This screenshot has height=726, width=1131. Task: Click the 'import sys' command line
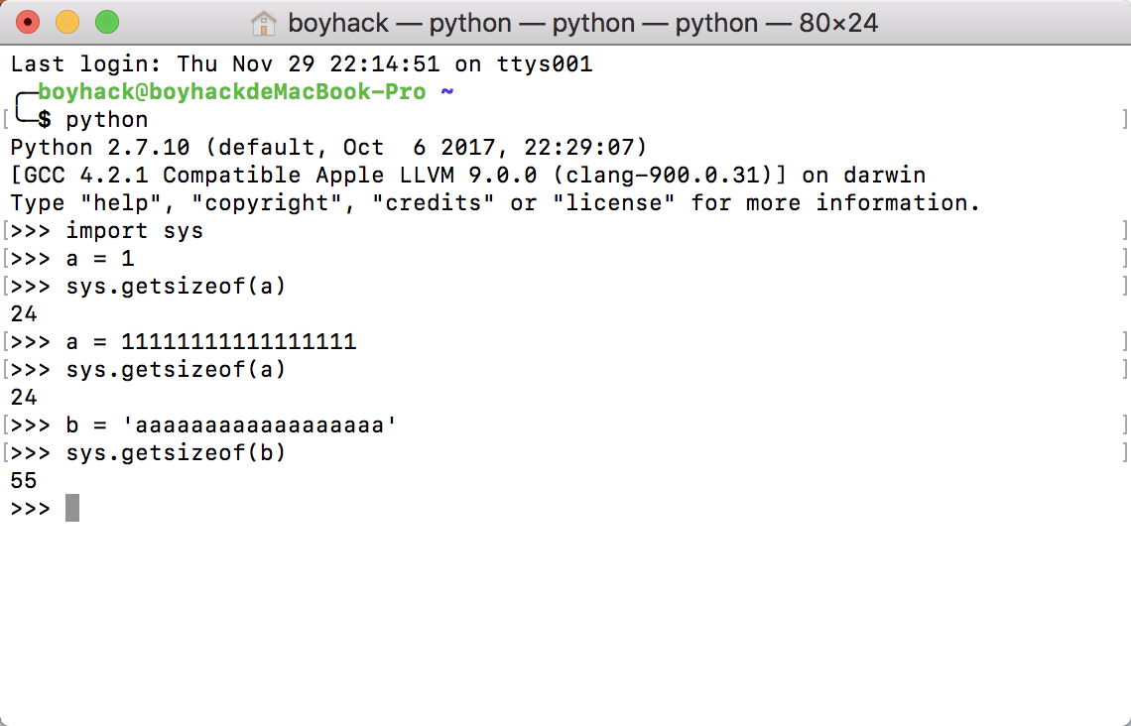134,231
